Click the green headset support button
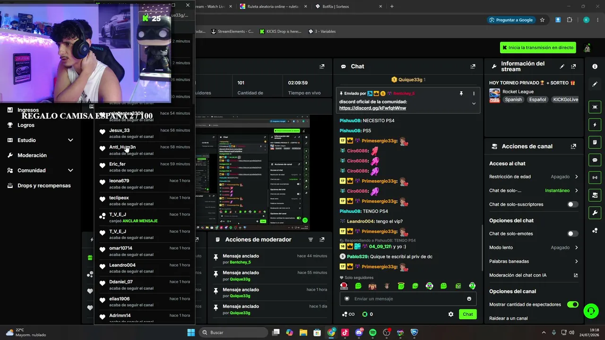Image resolution: width=605 pixels, height=340 pixels. [590, 311]
